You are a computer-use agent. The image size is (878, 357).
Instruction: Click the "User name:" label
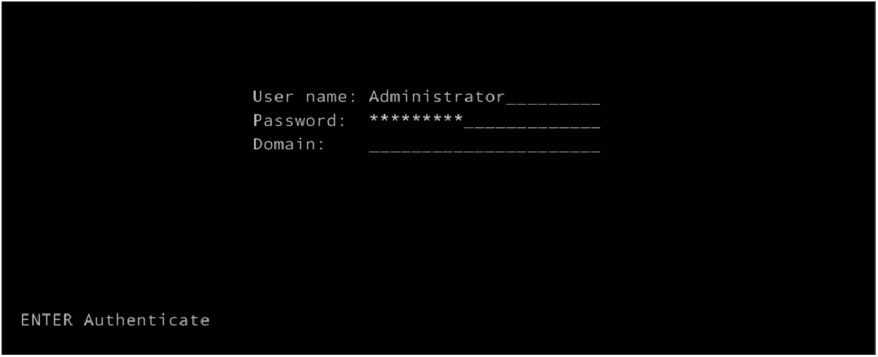304,97
